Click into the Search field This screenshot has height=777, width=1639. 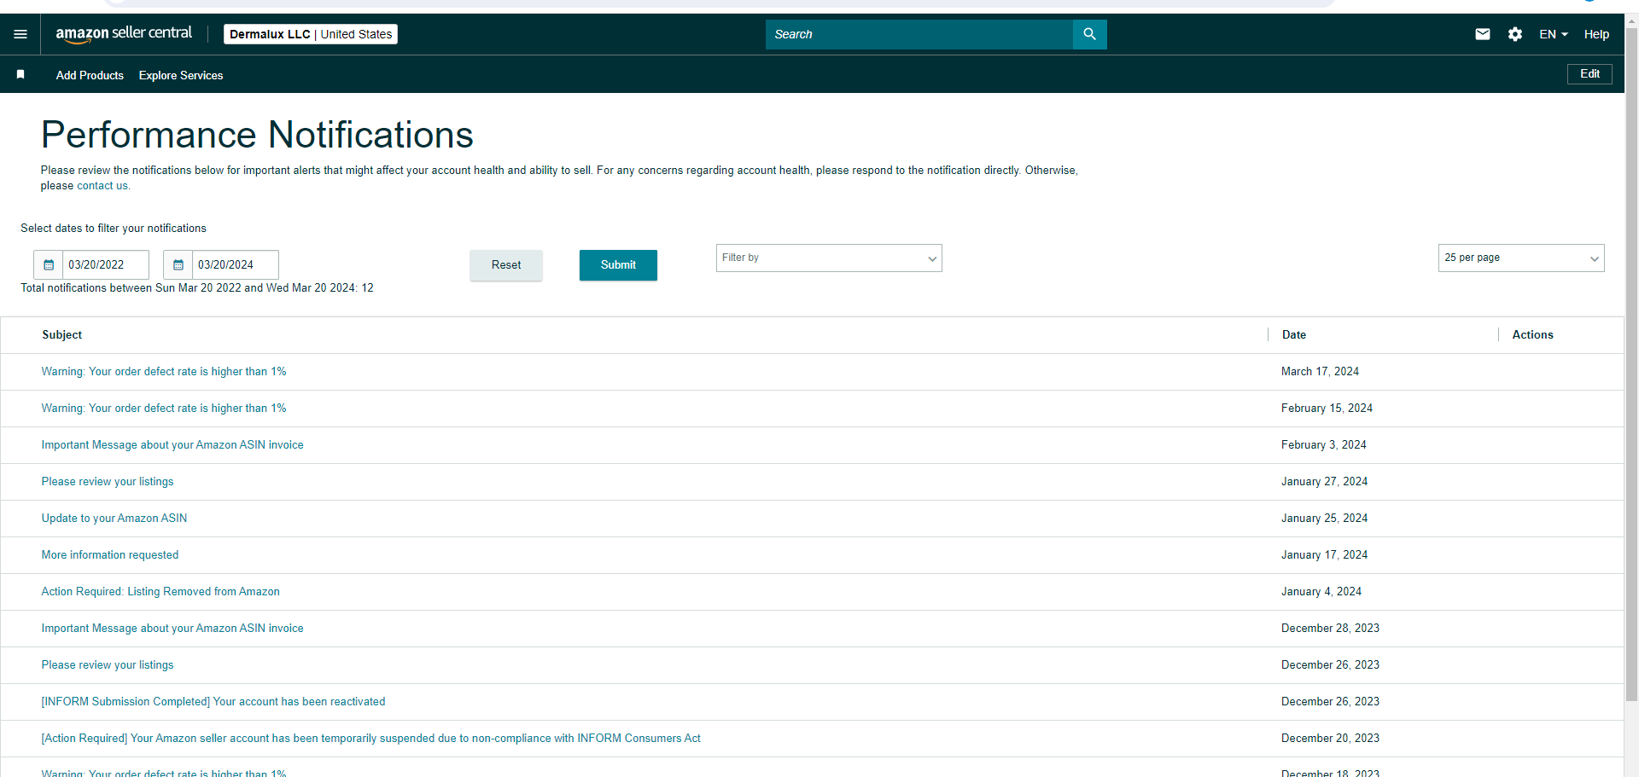click(919, 34)
